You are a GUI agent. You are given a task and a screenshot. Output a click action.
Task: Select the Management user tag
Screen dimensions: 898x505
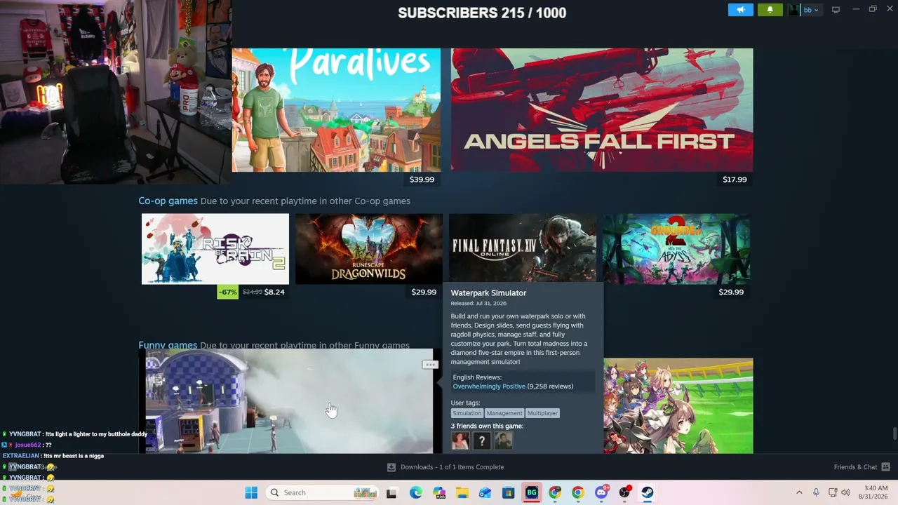click(504, 413)
